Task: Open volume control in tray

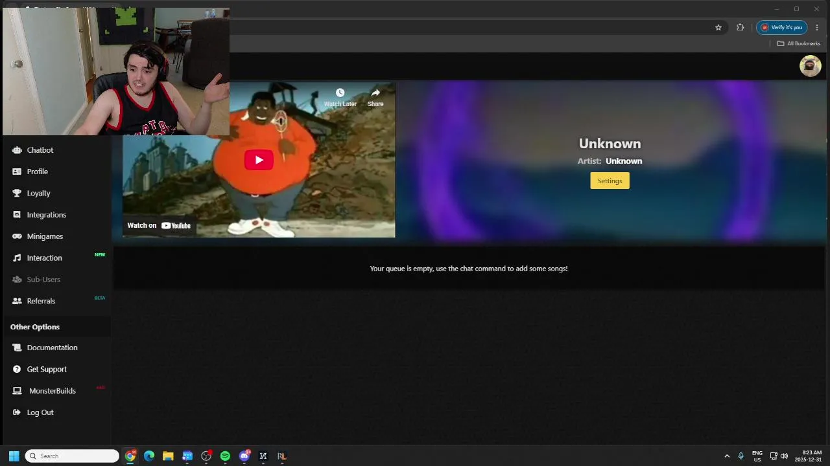Action: coord(785,456)
